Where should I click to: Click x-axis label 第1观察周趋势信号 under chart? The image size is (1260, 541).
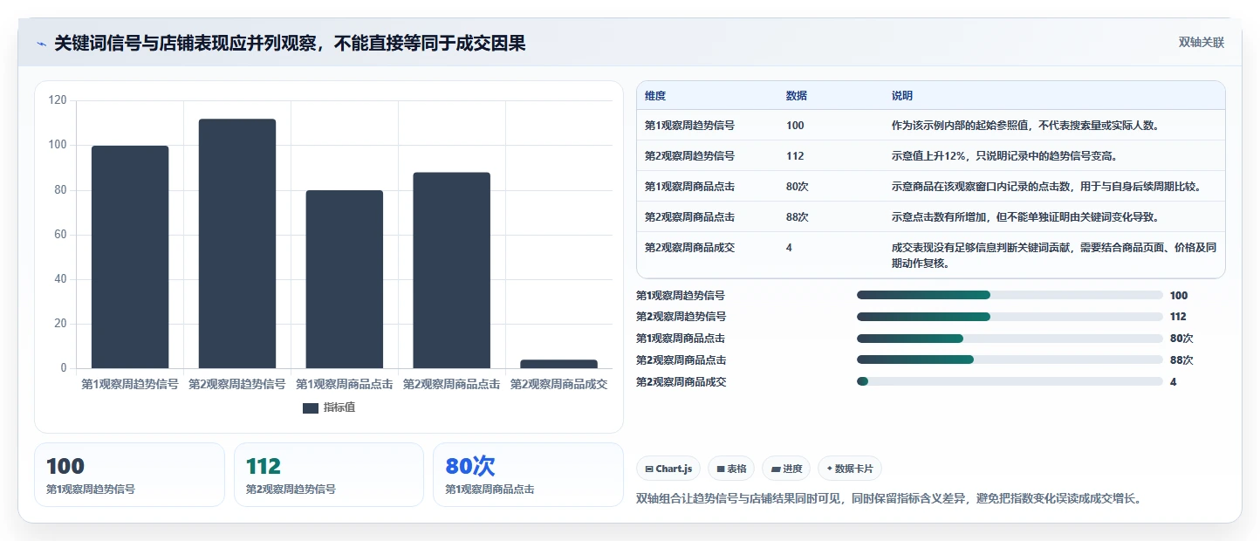pyautogui.click(x=130, y=384)
